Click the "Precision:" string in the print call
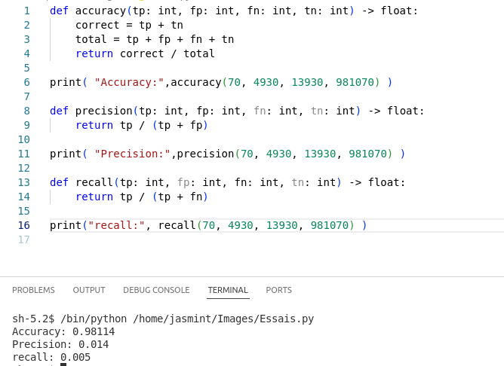Viewport: 504px width, 366px height. (132, 154)
